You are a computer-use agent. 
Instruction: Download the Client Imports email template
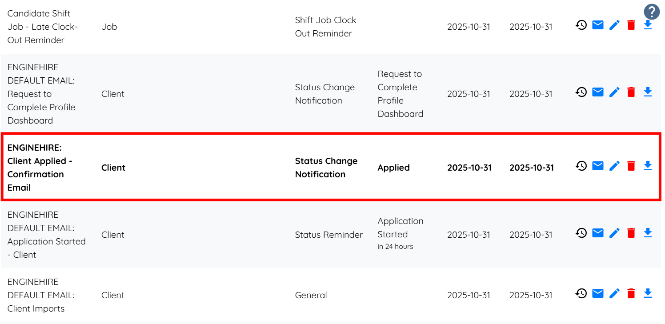[x=648, y=293]
